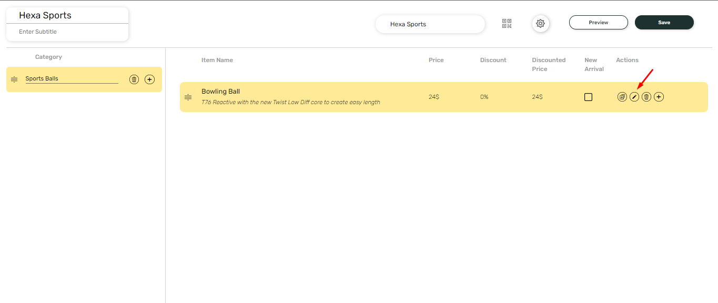Add new item using plus in Actions

coord(659,97)
